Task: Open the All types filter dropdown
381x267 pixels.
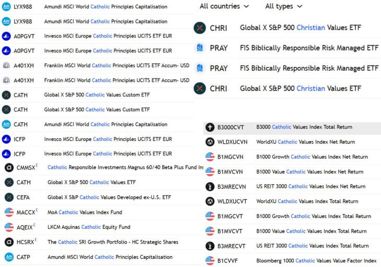Action: 283,6
